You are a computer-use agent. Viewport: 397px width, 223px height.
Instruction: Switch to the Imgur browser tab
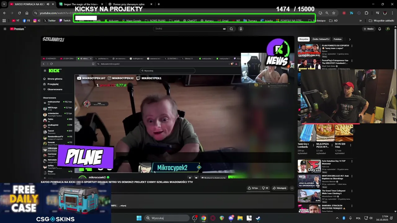pos(81,4)
